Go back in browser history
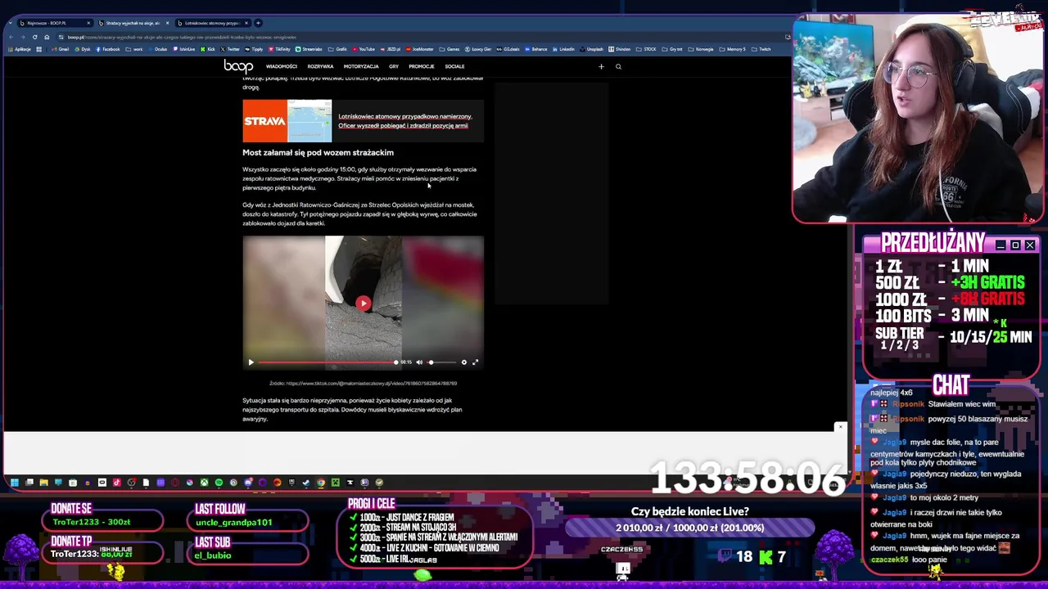 pyautogui.click(x=11, y=37)
